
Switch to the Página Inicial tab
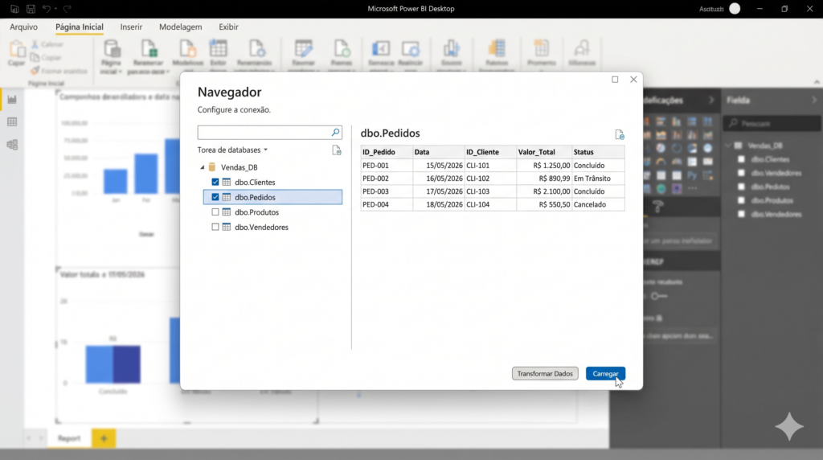click(x=80, y=27)
